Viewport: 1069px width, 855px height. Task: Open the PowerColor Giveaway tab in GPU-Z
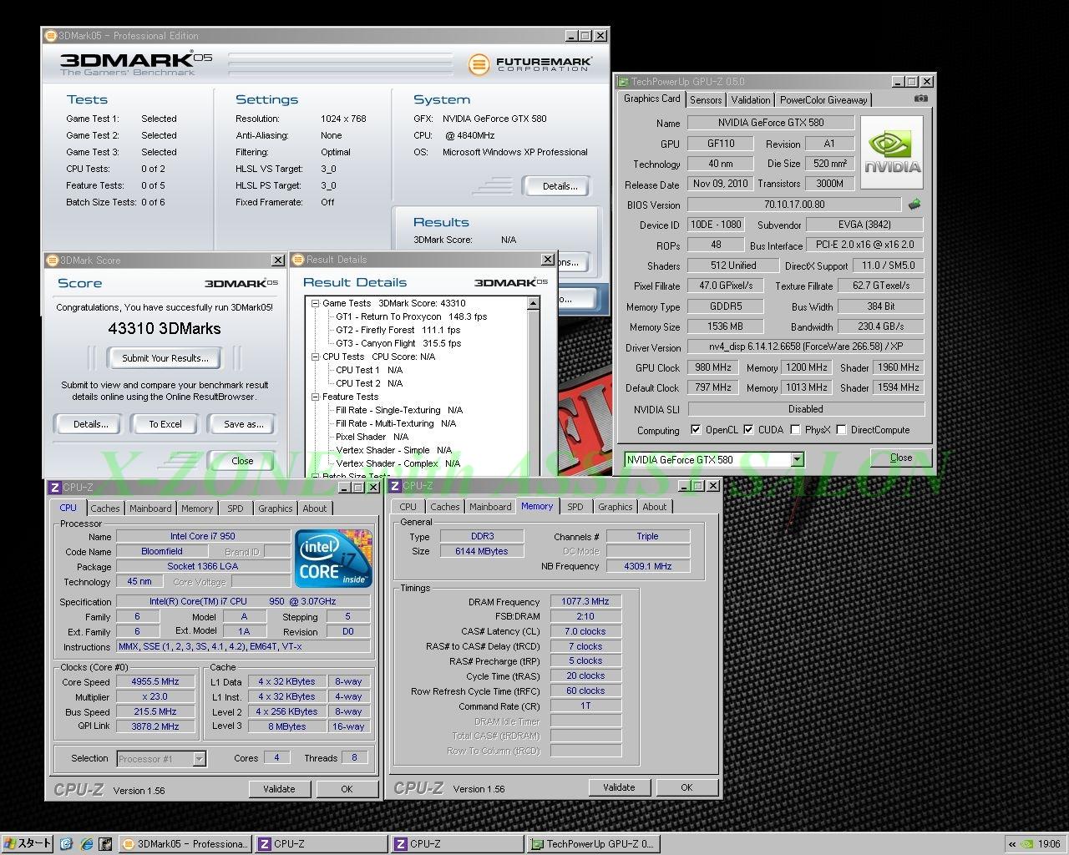823,100
